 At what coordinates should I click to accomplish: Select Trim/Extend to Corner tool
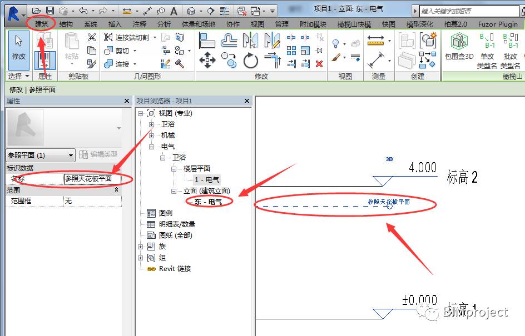(x=272, y=61)
